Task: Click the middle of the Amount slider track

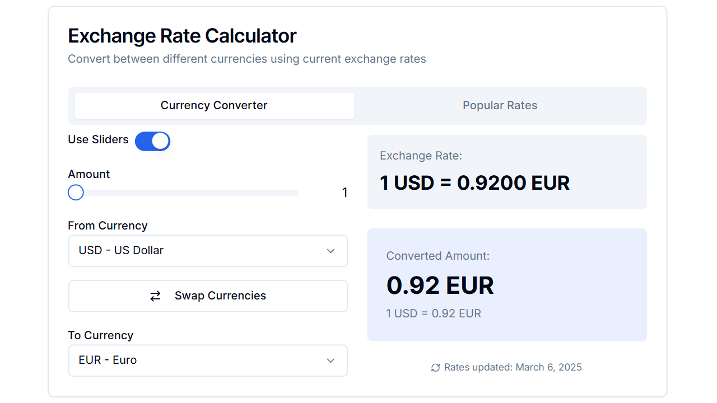Action: click(183, 192)
